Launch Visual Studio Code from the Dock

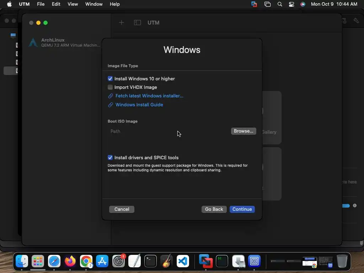click(x=183, y=261)
